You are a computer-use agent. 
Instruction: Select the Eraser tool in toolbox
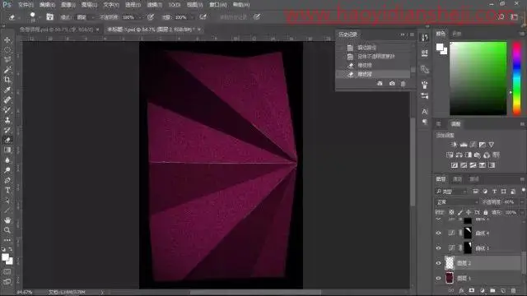click(7, 140)
